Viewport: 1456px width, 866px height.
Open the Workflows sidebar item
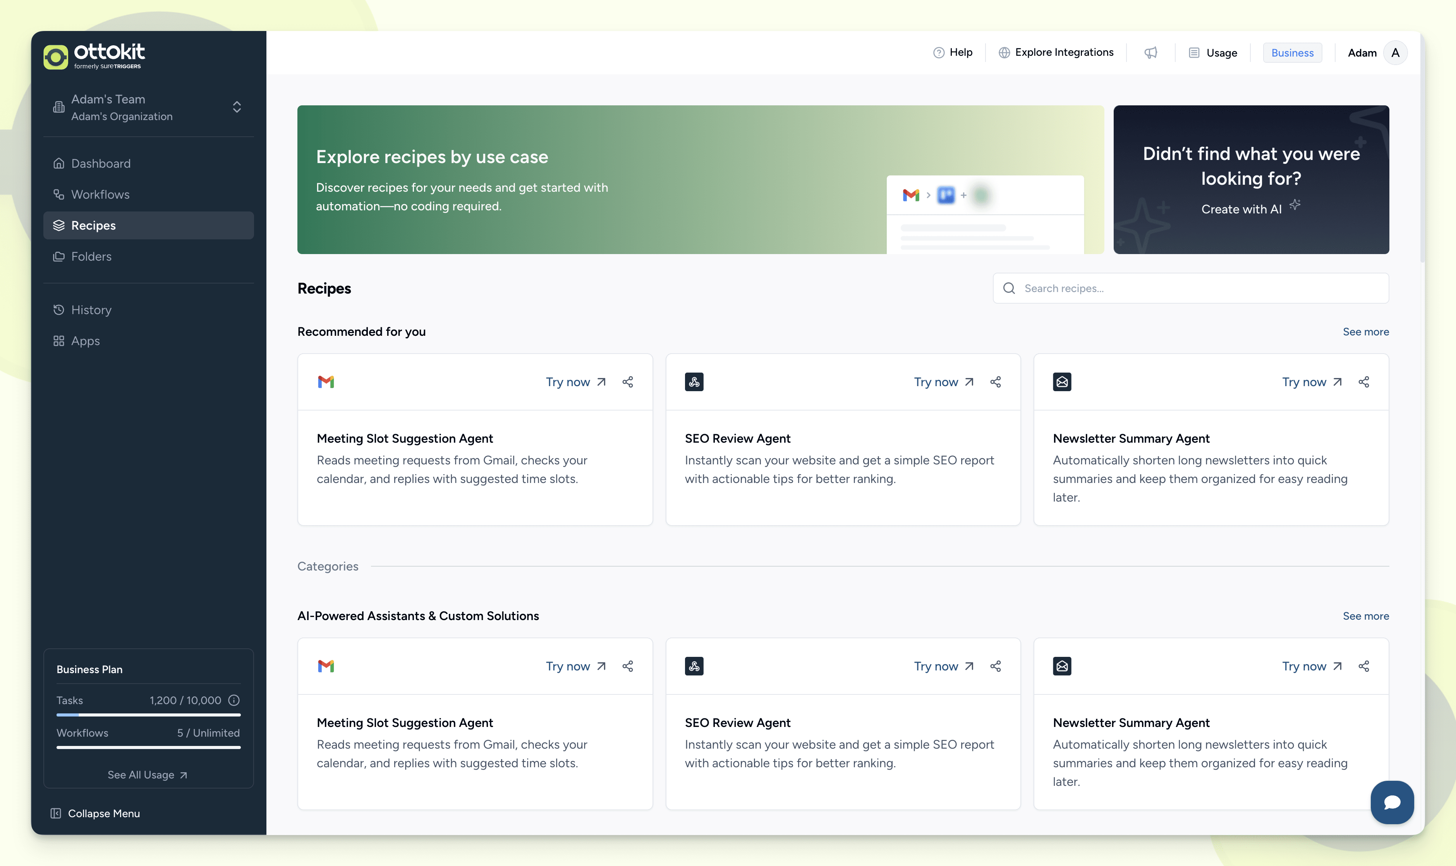pyautogui.click(x=100, y=194)
